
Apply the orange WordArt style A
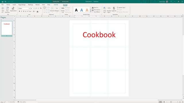(87, 10)
